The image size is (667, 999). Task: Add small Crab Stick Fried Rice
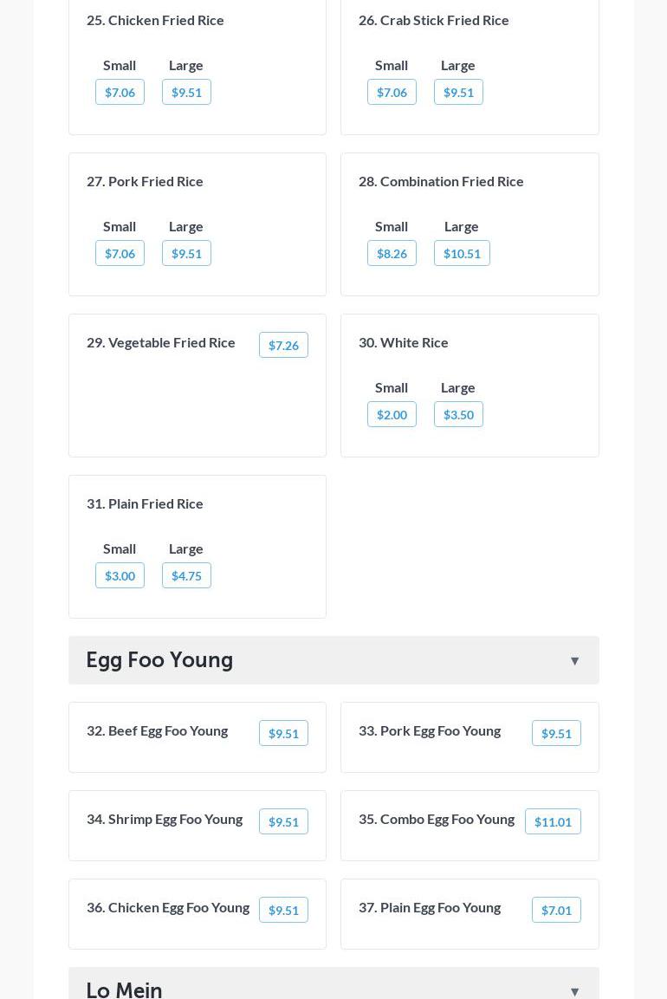392,93
